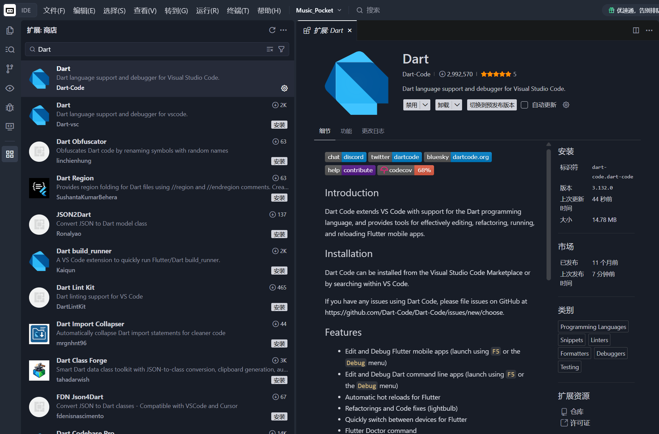
Task: Close the Dart extension tab
Action: click(350, 30)
